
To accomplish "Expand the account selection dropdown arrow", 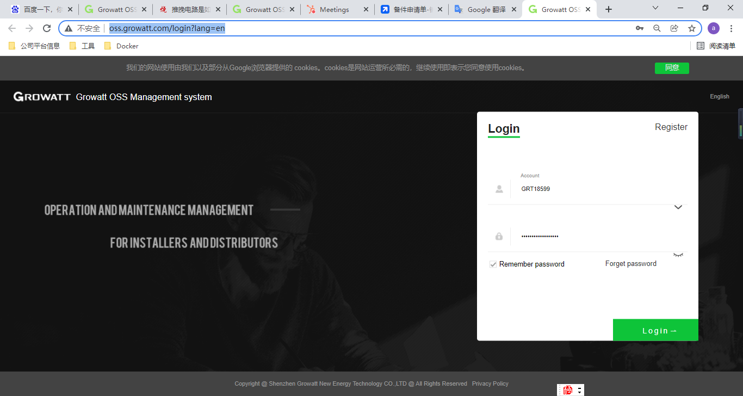I will pyautogui.click(x=678, y=207).
